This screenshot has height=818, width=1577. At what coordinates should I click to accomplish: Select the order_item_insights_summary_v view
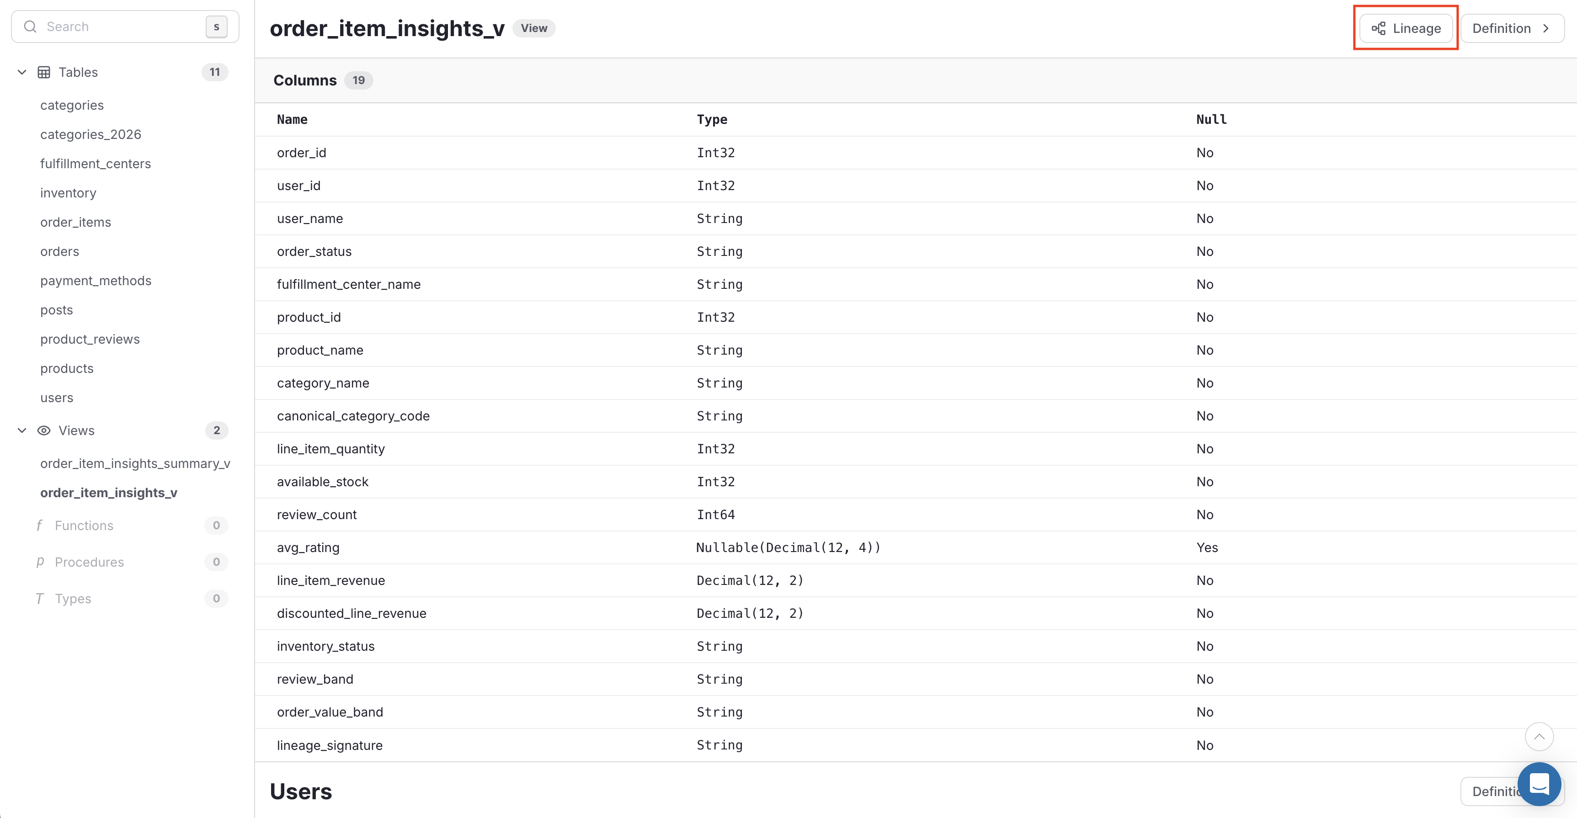click(x=135, y=463)
